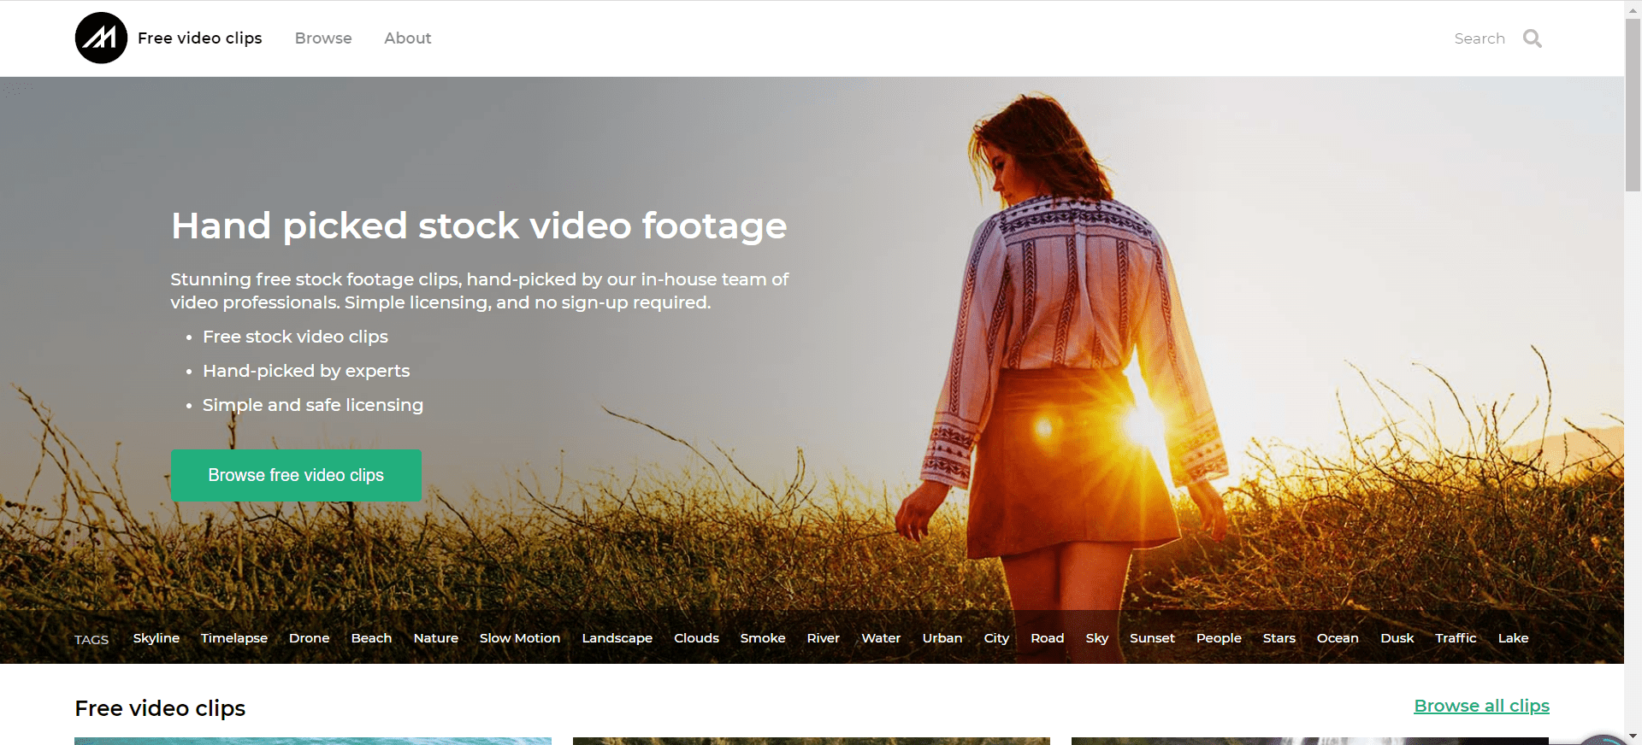The height and width of the screenshot is (745, 1642).
Task: Select the Skyline tag
Action: click(157, 638)
